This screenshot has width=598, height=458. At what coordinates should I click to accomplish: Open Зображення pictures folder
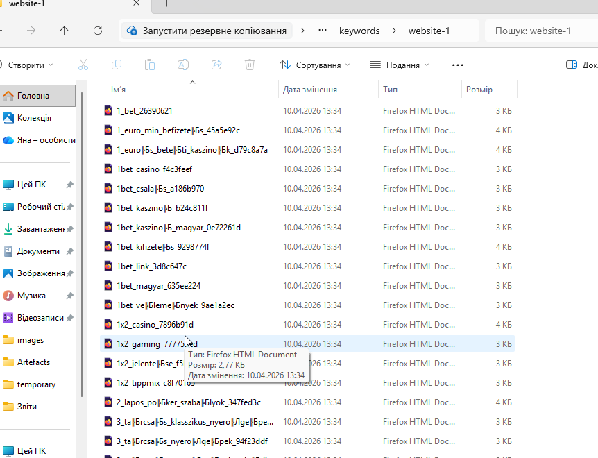tap(37, 273)
